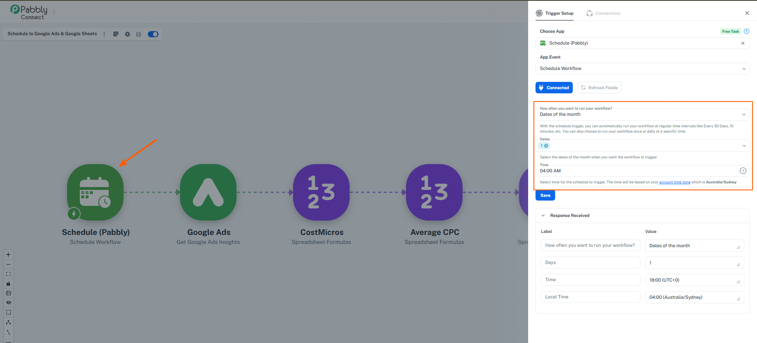Click the 'Schedule Workflow' node caption
This screenshot has width=757, height=343.
click(x=95, y=242)
